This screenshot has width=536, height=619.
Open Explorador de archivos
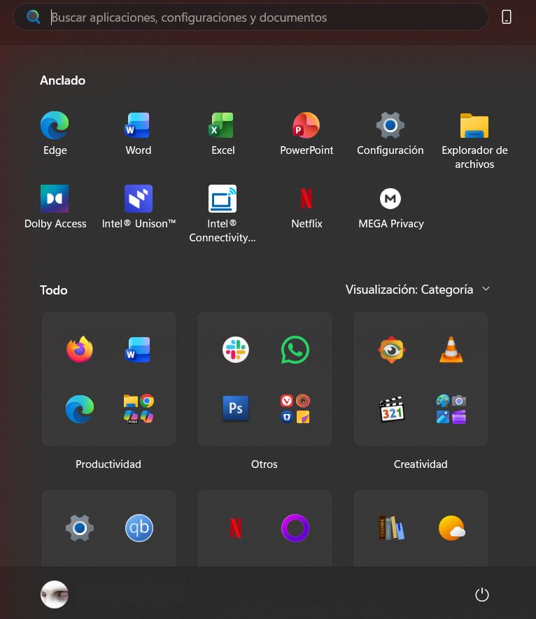474,141
